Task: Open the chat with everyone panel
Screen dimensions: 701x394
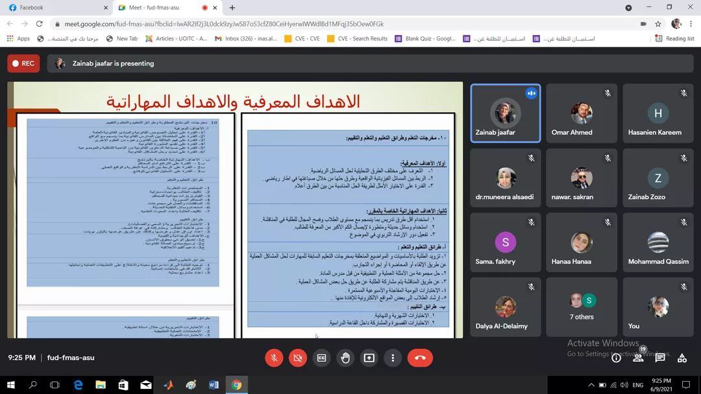Action: tap(660, 358)
